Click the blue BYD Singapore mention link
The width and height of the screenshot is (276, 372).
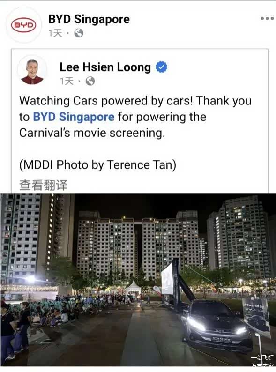pyautogui.click(x=74, y=117)
